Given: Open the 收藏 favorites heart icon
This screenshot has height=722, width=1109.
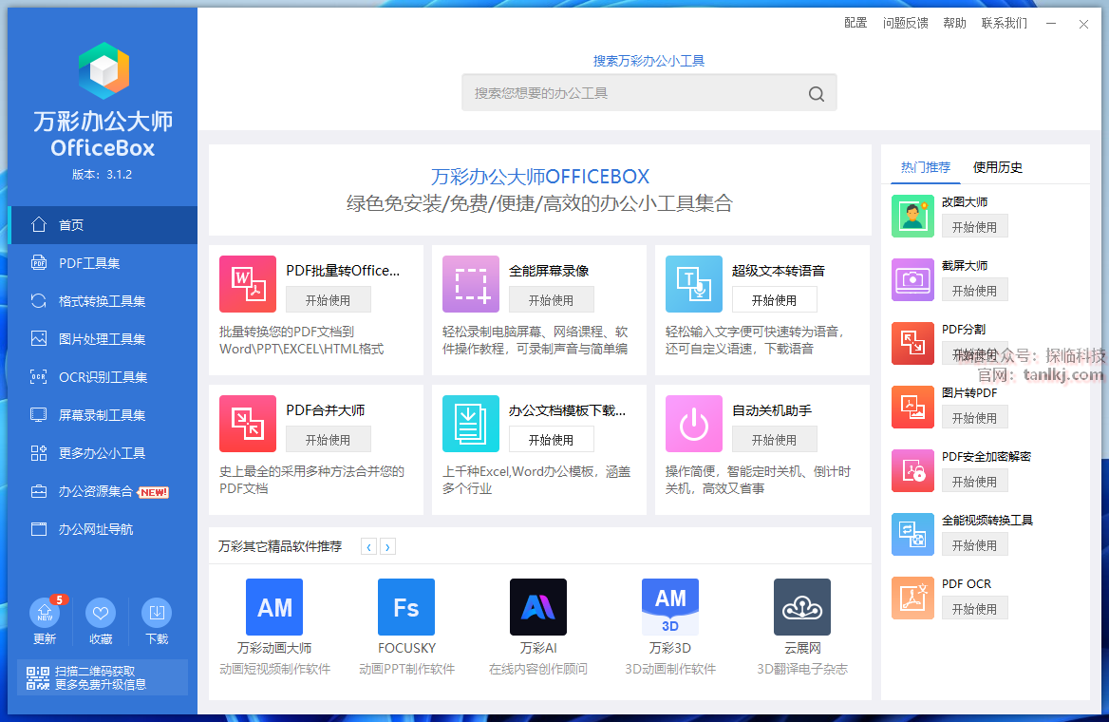Looking at the screenshot, I should [101, 613].
